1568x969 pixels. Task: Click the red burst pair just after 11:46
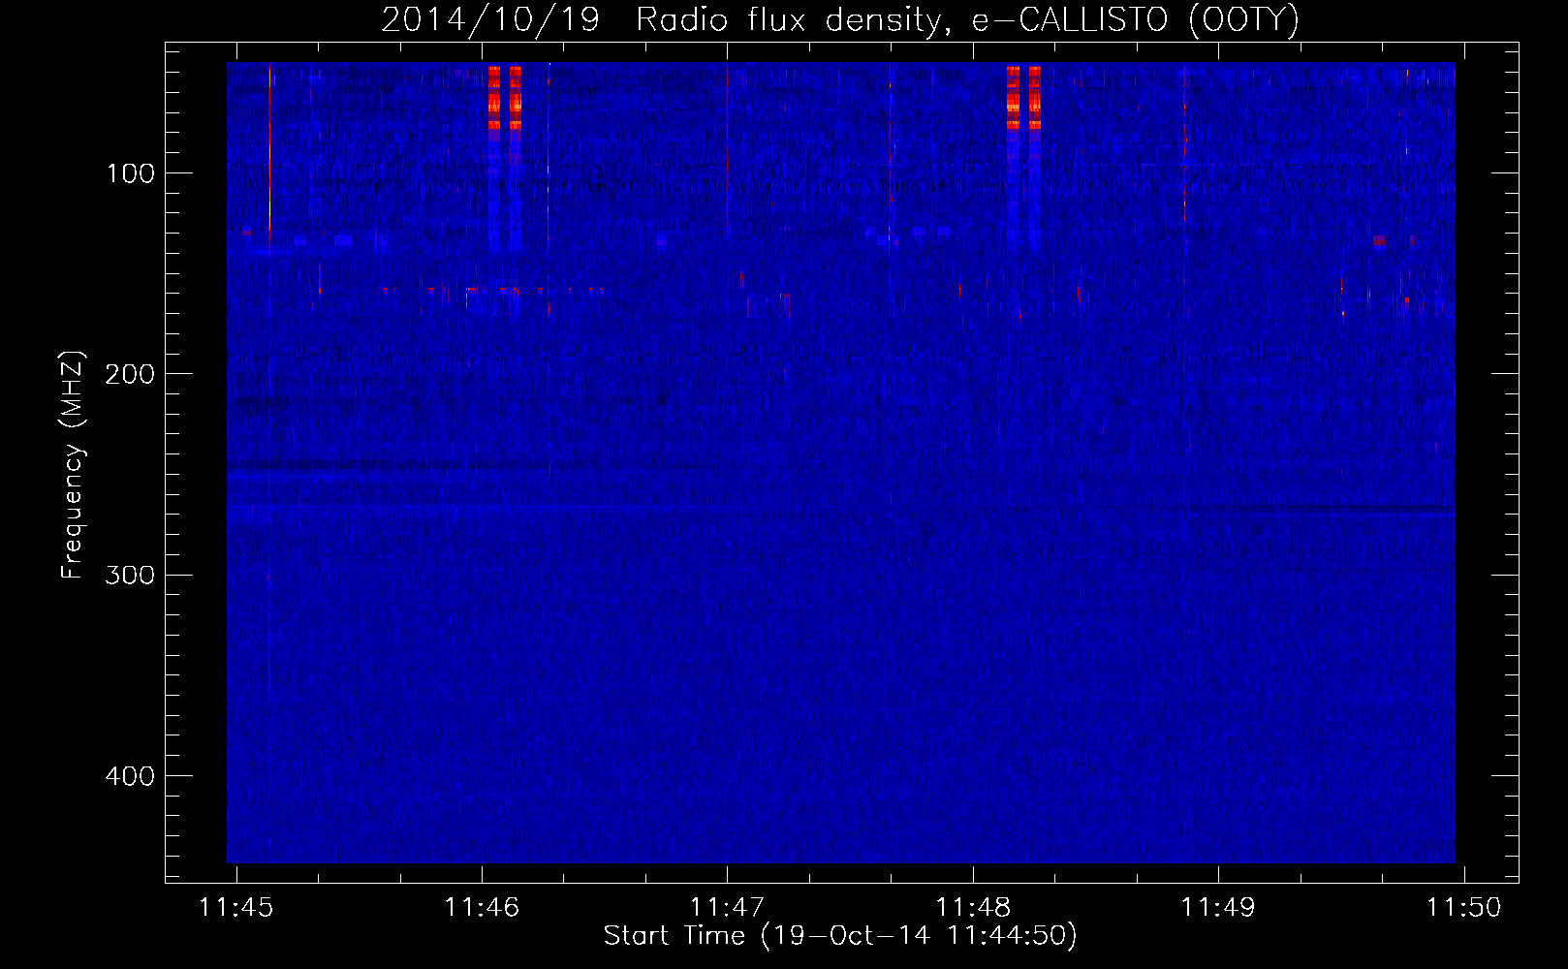(x=505, y=98)
